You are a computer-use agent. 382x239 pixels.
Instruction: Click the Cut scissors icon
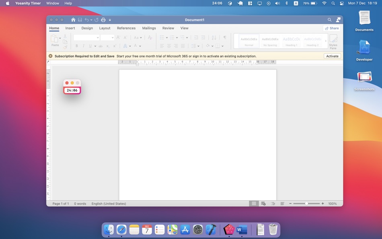tap(65, 36)
